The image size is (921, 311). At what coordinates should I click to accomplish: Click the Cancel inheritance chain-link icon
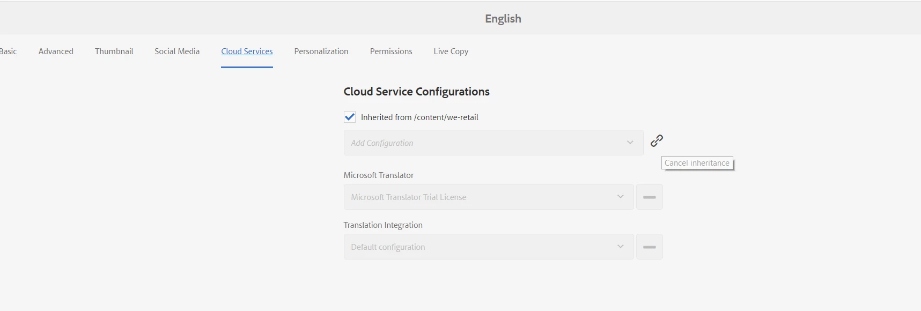click(x=657, y=140)
